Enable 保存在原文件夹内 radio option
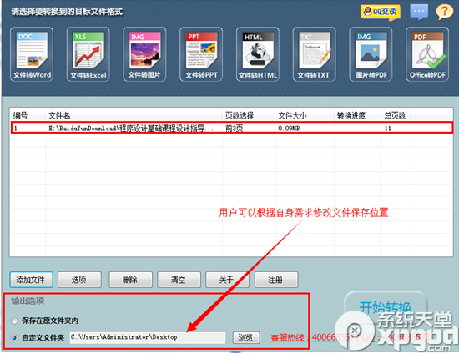 (14, 321)
